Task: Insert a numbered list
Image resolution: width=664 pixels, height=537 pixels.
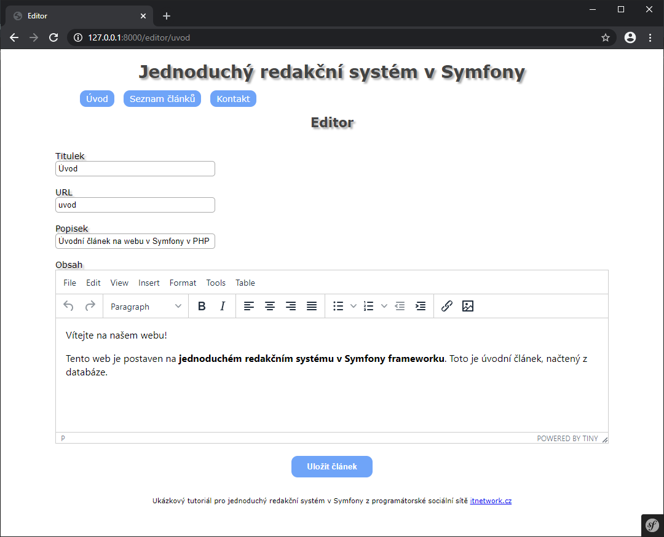Action: [x=368, y=306]
